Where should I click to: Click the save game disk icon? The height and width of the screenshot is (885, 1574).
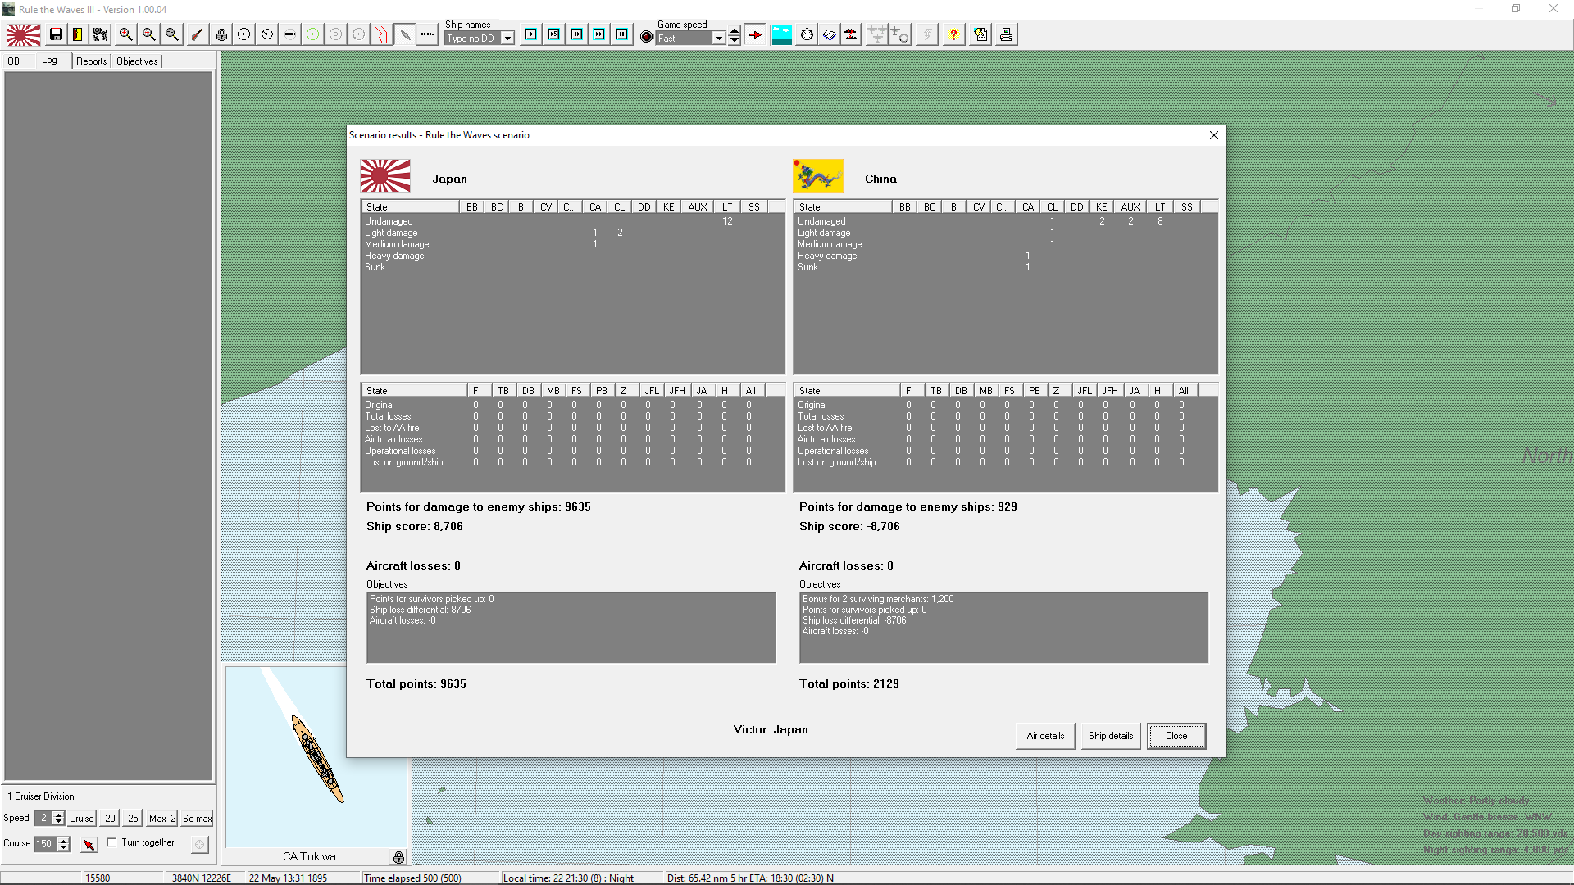pyautogui.click(x=56, y=34)
